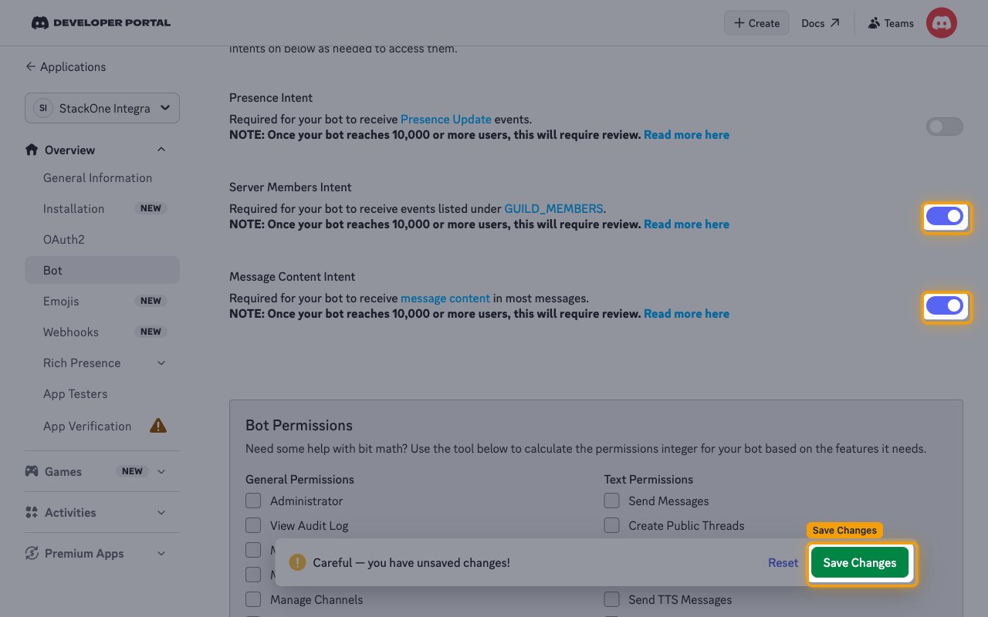The width and height of the screenshot is (988, 617).
Task: Click the Discord Developer Portal logo
Action: [x=101, y=23]
